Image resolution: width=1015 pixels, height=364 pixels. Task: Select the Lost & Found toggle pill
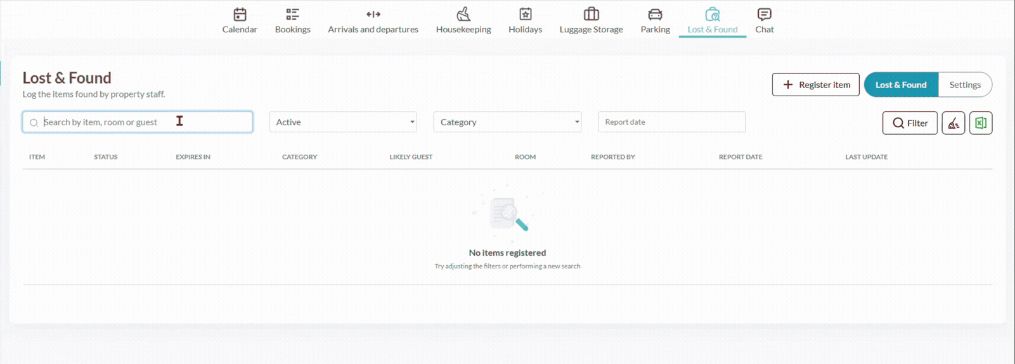[901, 85]
